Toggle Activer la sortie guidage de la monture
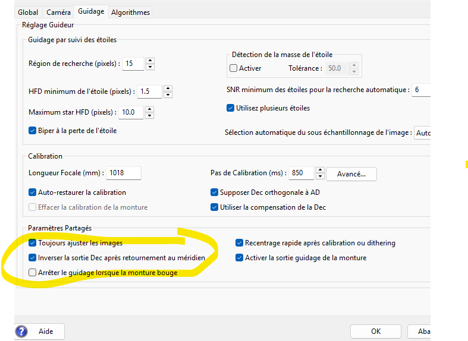The image size is (468, 341). click(240, 258)
